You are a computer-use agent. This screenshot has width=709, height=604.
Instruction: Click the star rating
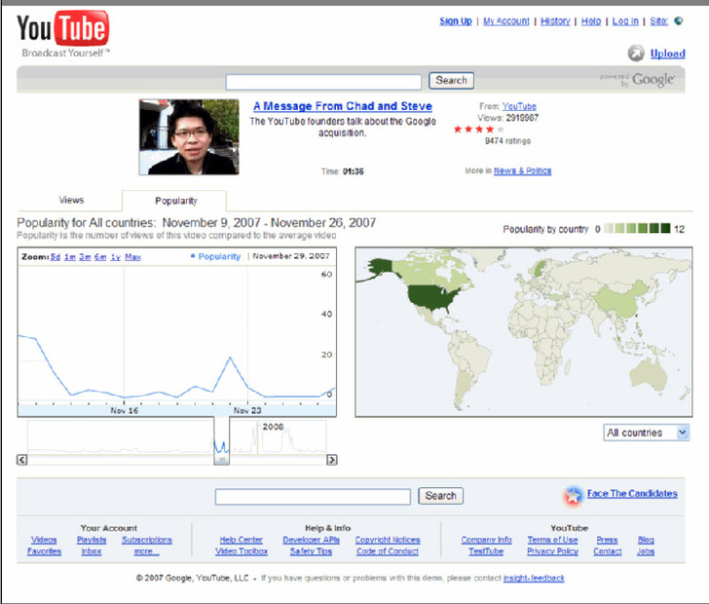[478, 130]
